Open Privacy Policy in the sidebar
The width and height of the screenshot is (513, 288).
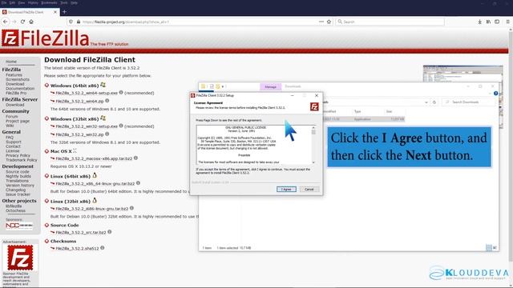pos(18,155)
